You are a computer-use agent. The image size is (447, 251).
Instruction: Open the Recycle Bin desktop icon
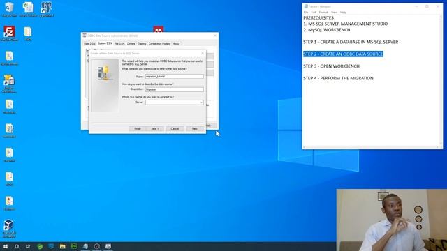click(x=9, y=9)
